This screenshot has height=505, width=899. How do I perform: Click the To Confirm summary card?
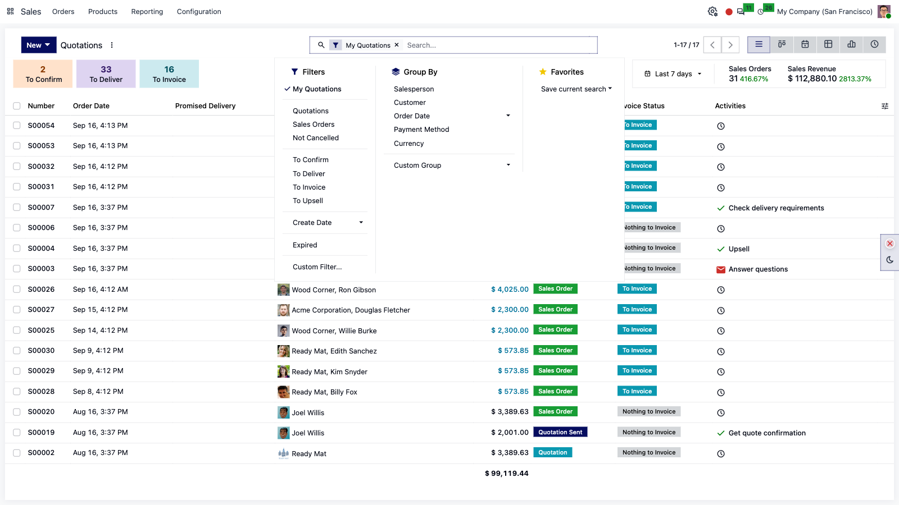pos(43,74)
